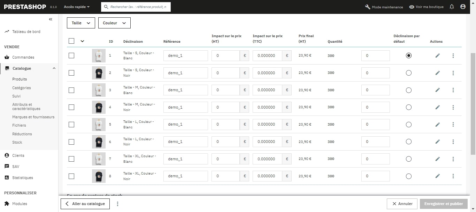This screenshot has width=476, height=212.
Task: Edit combination ID 5 via pencil
Action: click(438, 124)
